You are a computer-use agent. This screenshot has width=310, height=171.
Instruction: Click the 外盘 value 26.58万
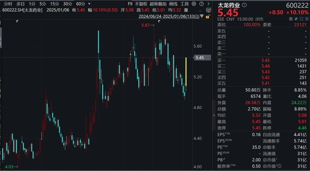tap(253, 103)
